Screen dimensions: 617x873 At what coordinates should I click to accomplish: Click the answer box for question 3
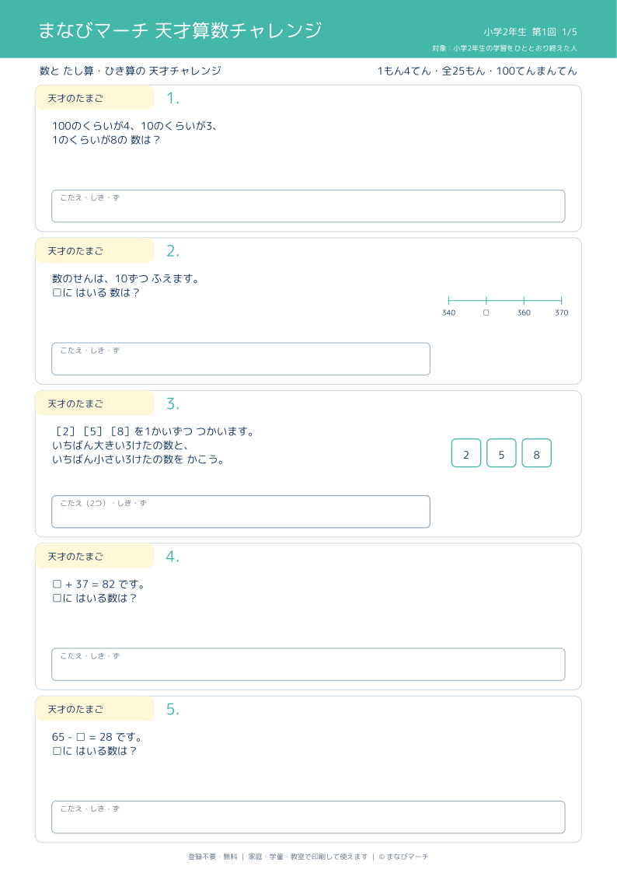click(241, 512)
